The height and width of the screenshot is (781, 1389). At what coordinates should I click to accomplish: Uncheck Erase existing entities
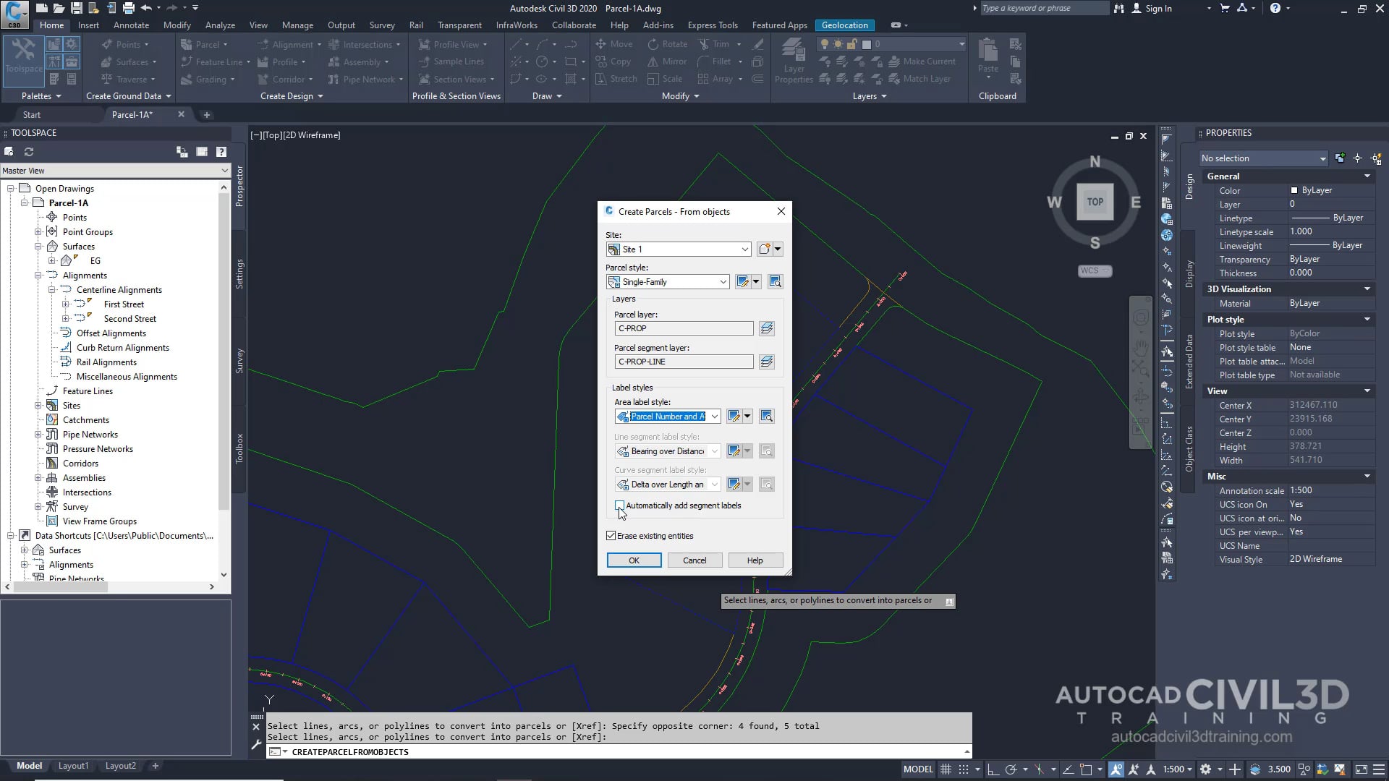point(611,535)
